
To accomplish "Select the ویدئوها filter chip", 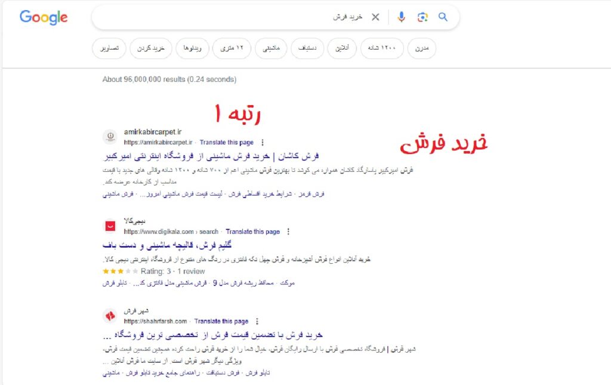I will (192, 48).
